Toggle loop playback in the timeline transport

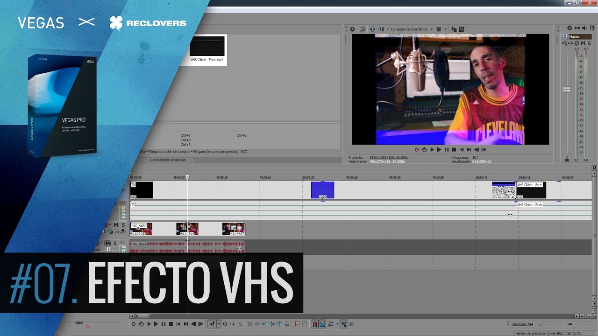click(x=141, y=324)
